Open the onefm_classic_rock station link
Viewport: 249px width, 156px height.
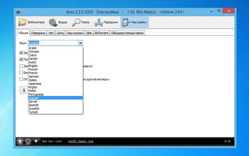(x=81, y=141)
